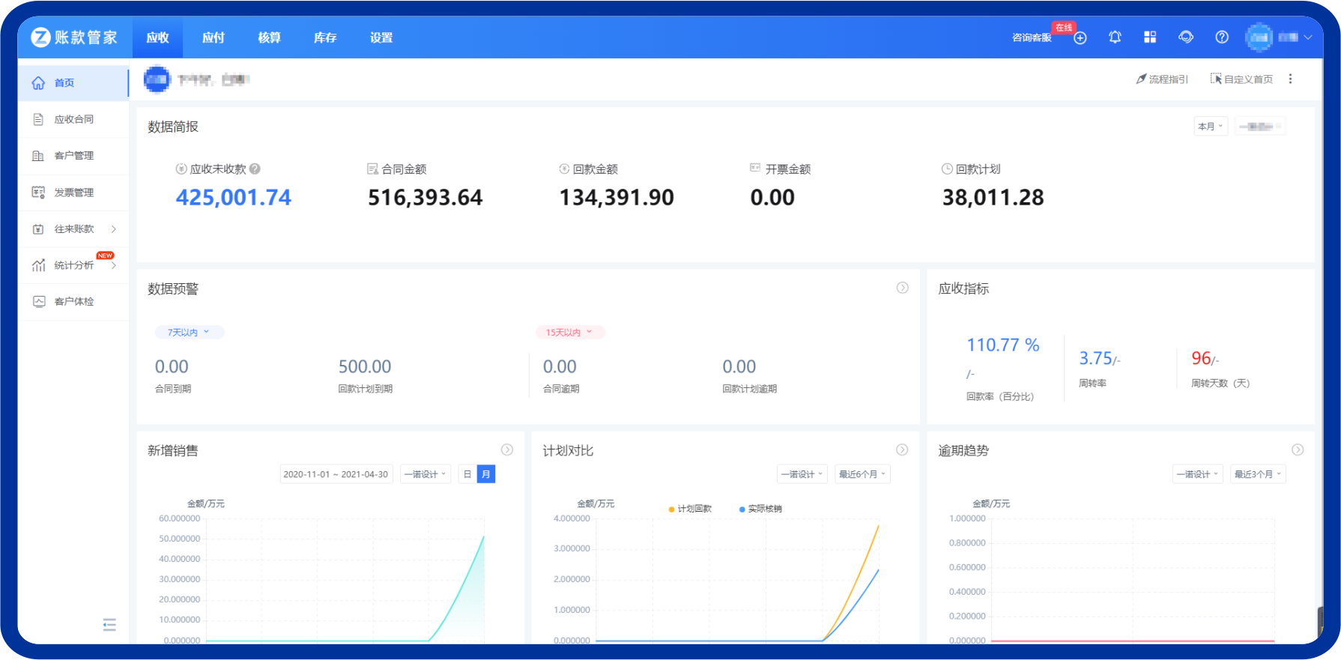The width and height of the screenshot is (1341, 660).
Task: Switch to the 应付 top tab
Action: (214, 37)
